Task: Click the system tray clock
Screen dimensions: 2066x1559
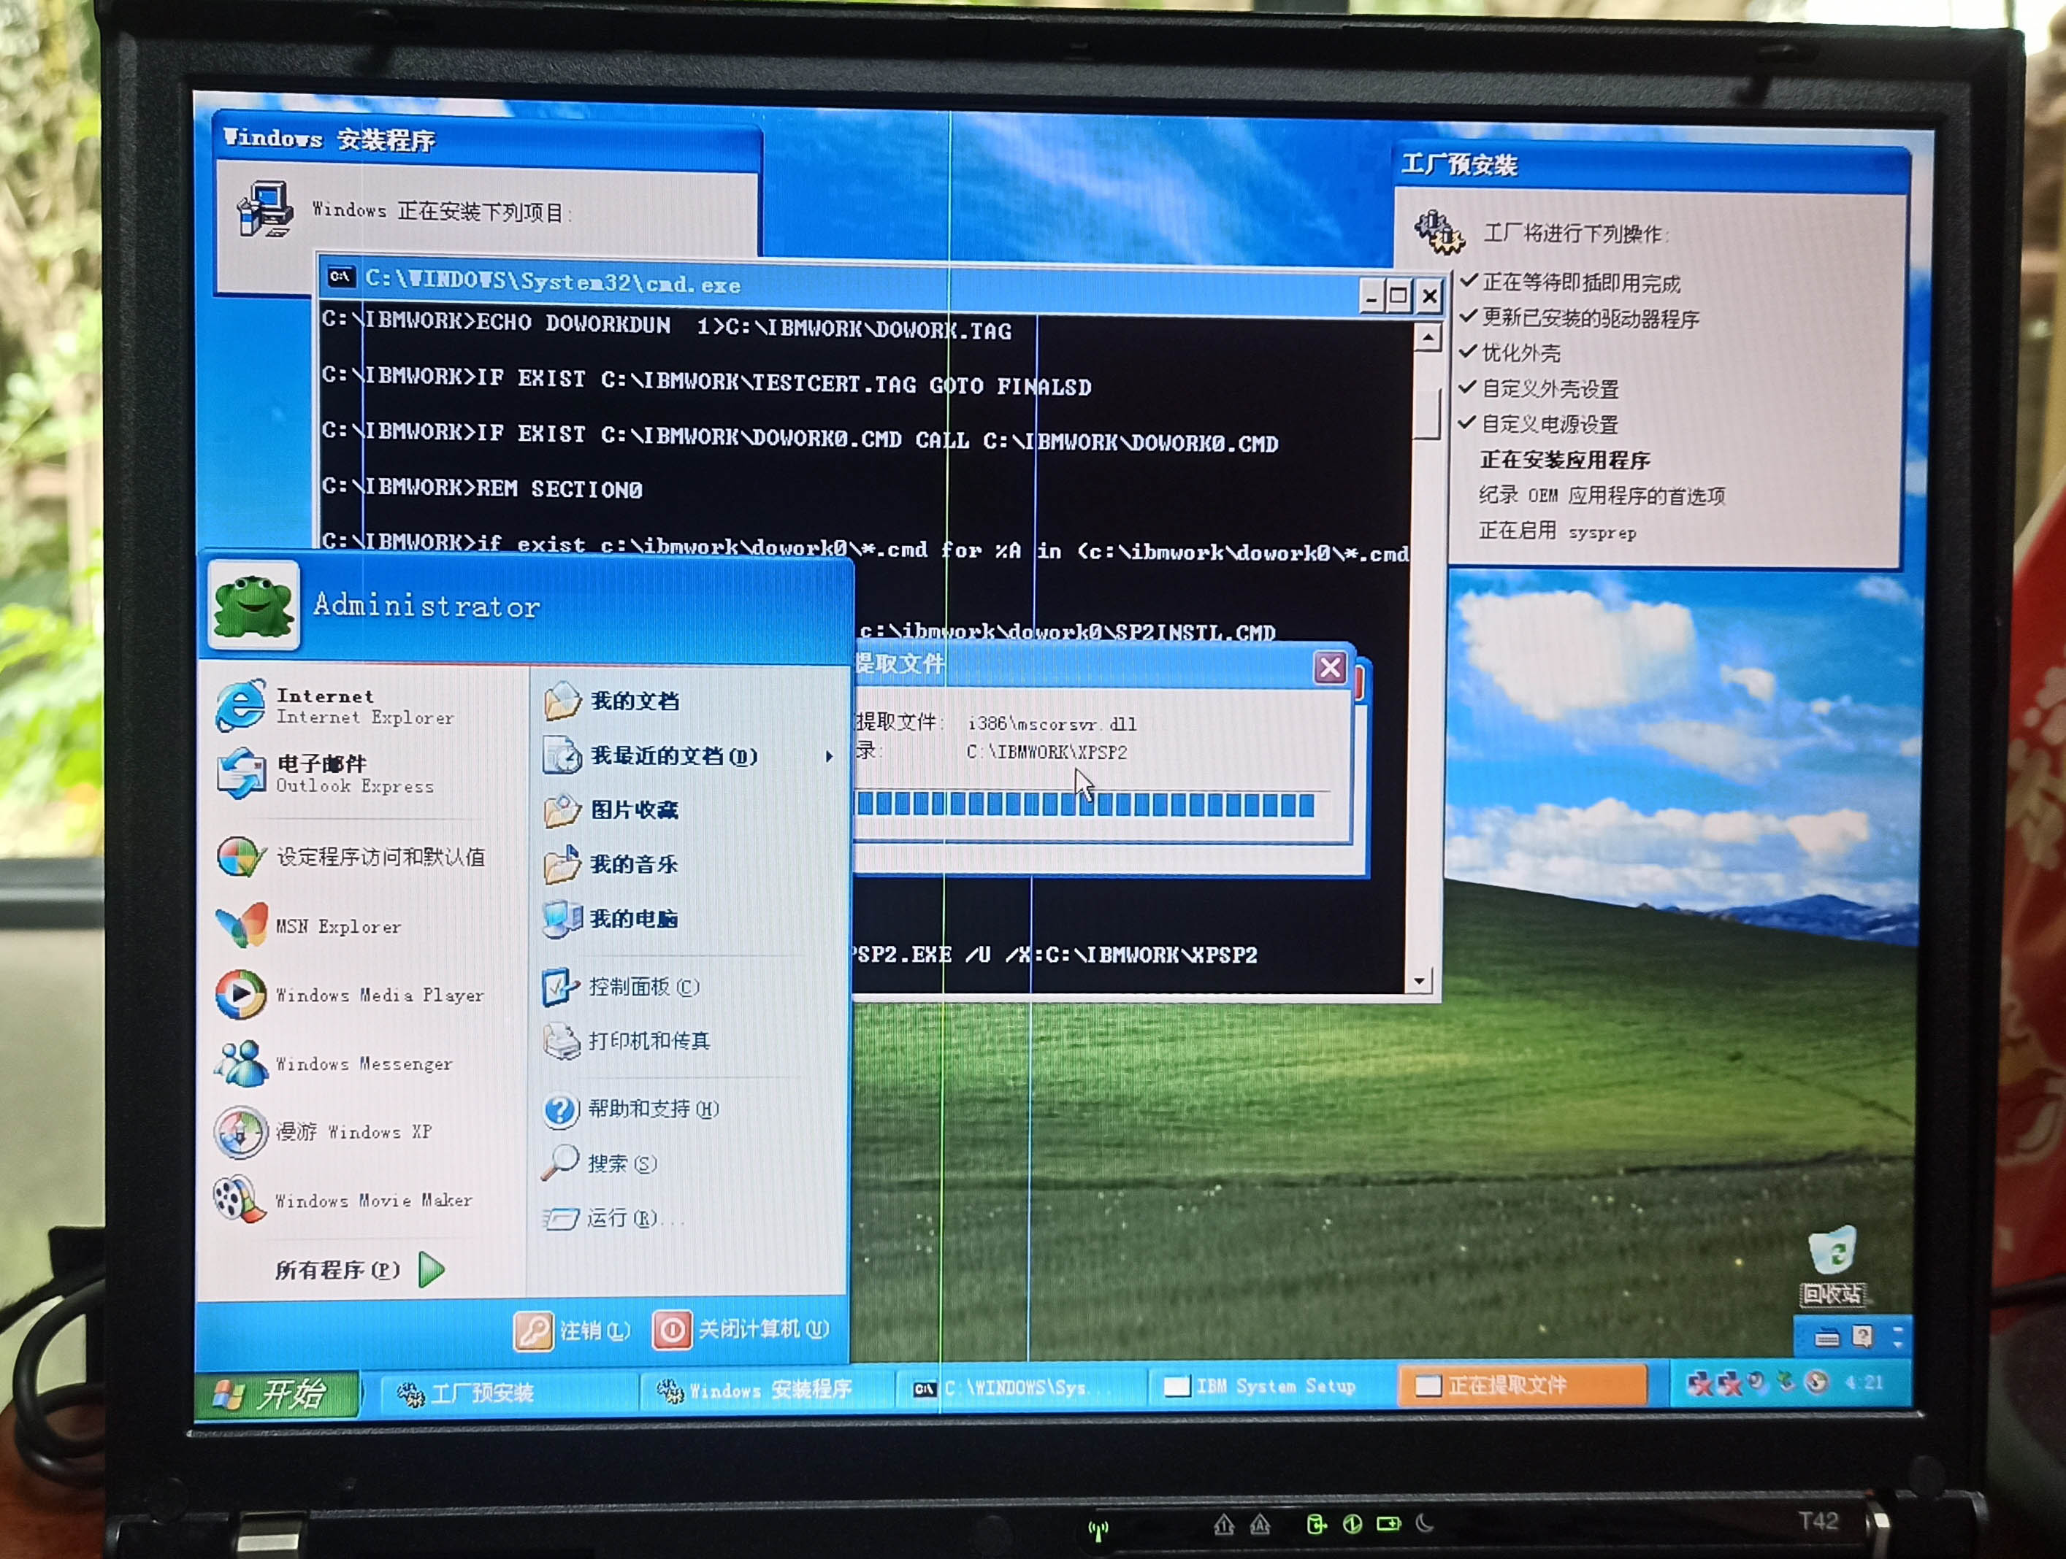Action: [x=1863, y=1382]
